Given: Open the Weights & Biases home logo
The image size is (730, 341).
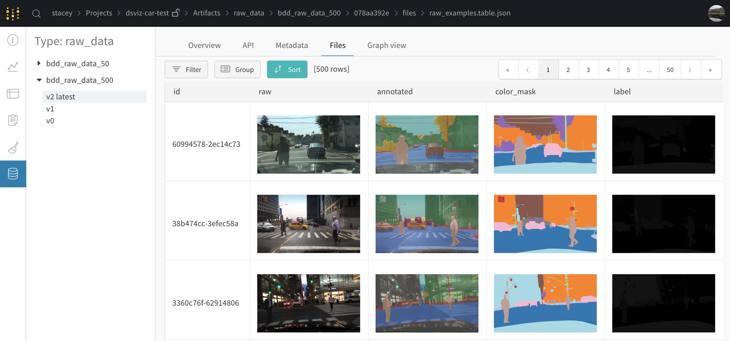Looking at the screenshot, I should 13,13.
